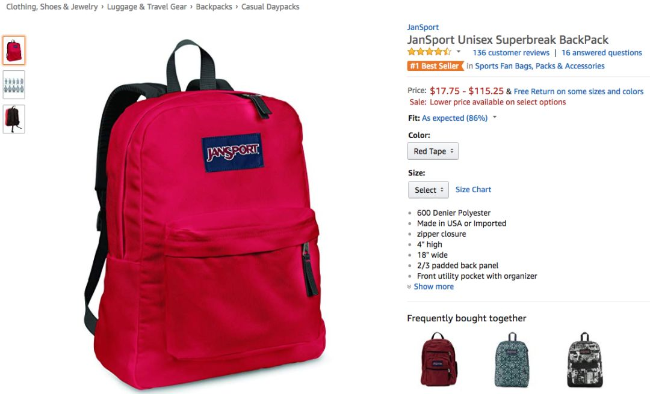Go to Backpacks breadcrumb category
The height and width of the screenshot is (394, 650).
coord(214,7)
